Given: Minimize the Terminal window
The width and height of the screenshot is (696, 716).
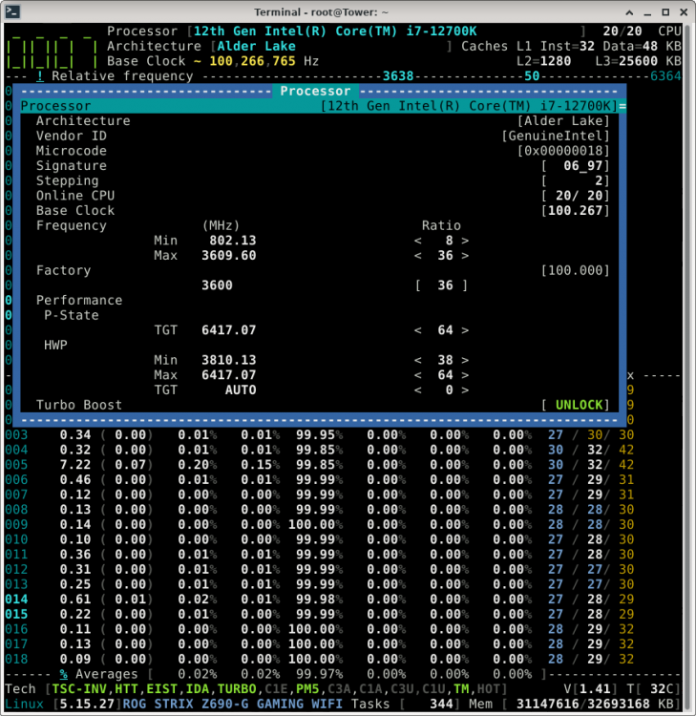Looking at the screenshot, I should (647, 12).
